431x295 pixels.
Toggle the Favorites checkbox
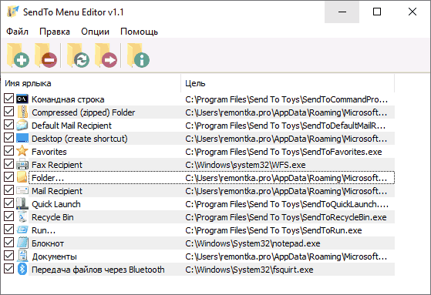point(8,151)
